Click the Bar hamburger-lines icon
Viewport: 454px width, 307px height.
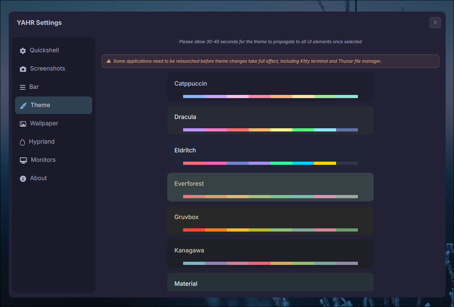coord(22,87)
